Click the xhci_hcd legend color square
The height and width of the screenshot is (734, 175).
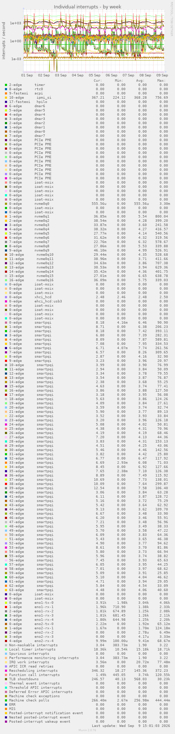pos(6,297)
